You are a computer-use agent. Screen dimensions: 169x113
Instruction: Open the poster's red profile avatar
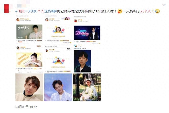click(7, 9)
